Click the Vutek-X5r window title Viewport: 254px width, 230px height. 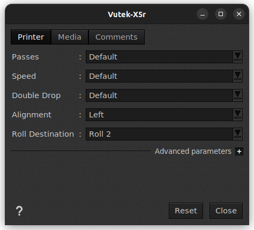(x=127, y=14)
